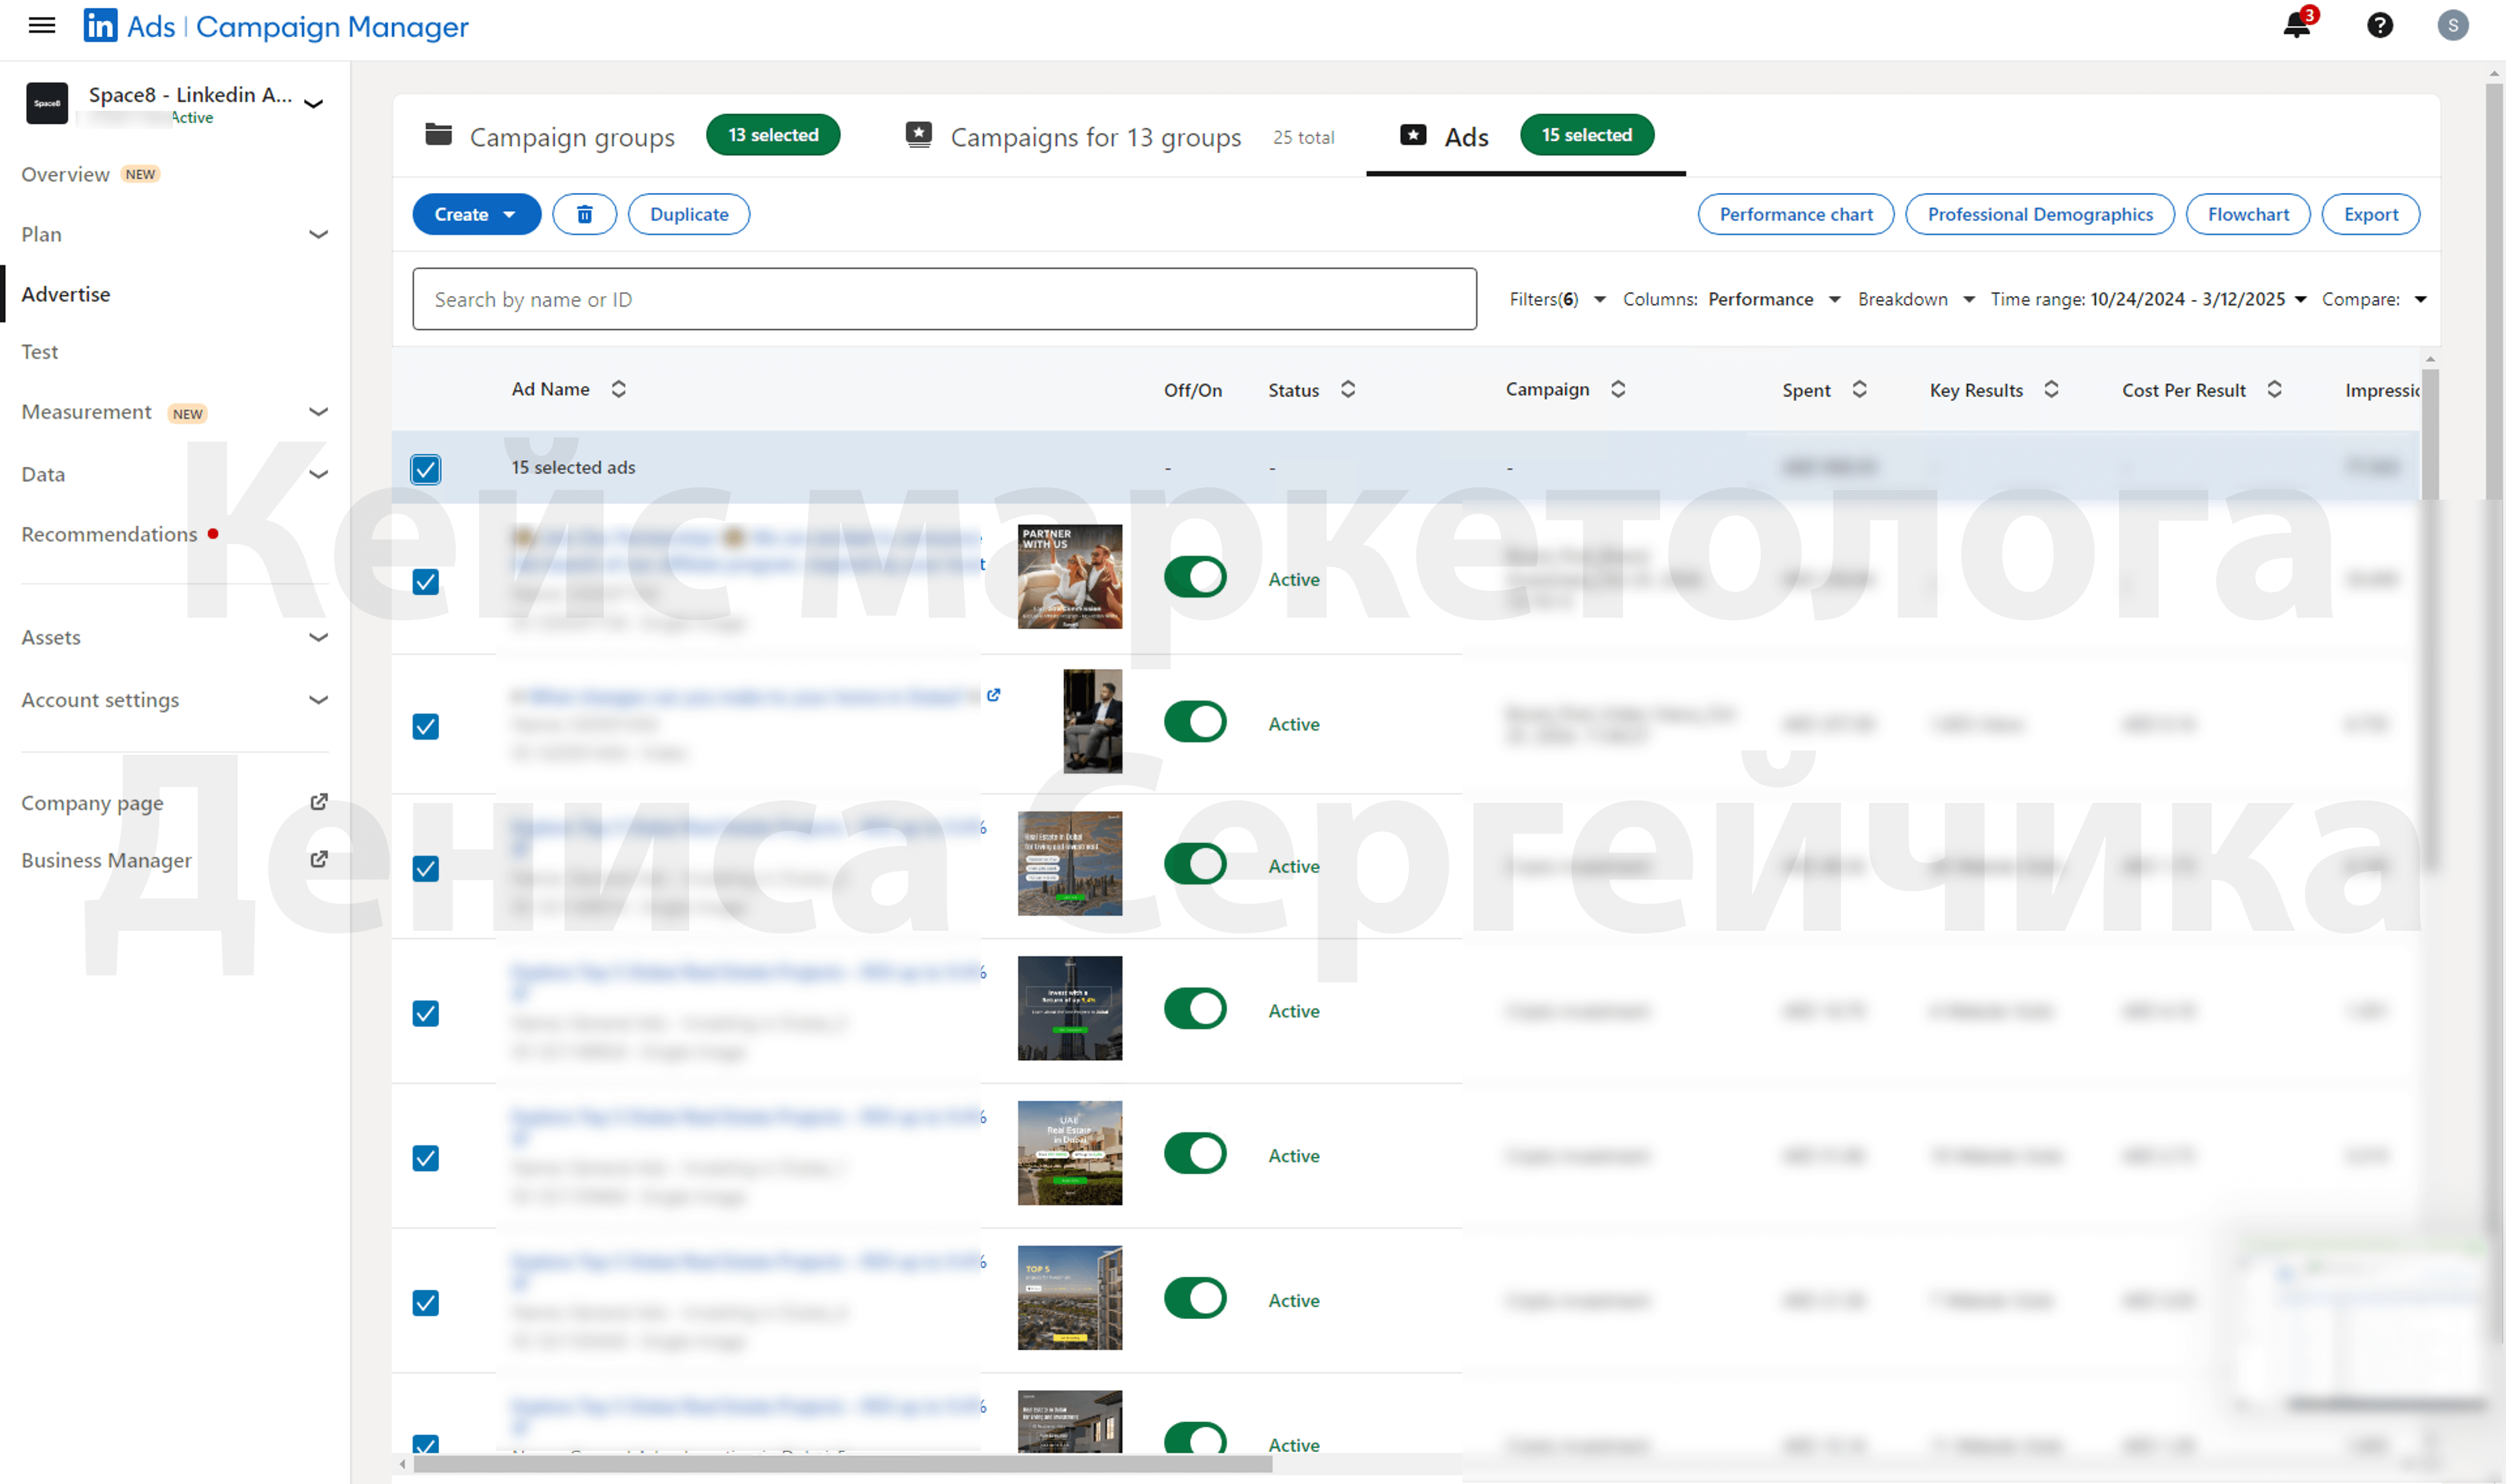
Task: Expand the account switcher chevron
Action: click(313, 103)
